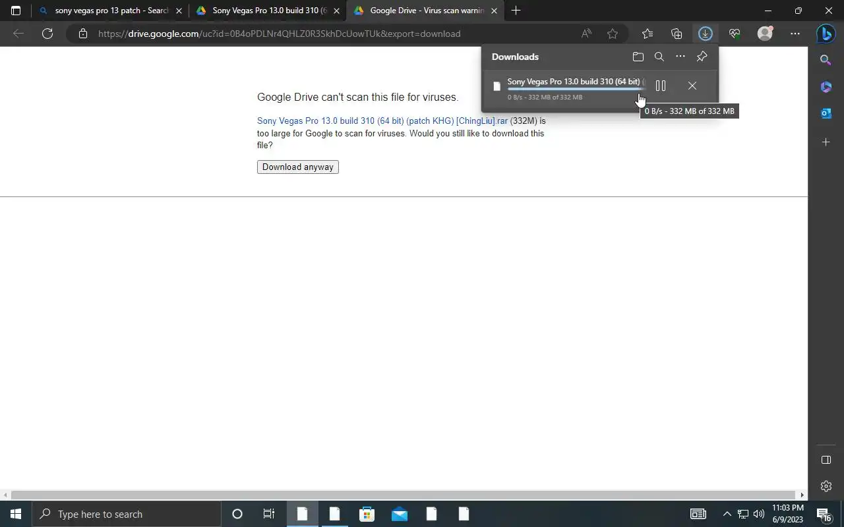The height and width of the screenshot is (527, 844).
Task: Open Outlook from the sidebar
Action: click(826, 113)
